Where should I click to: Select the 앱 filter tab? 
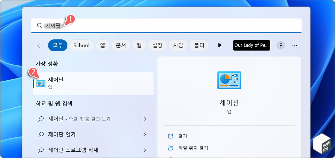[103, 45]
